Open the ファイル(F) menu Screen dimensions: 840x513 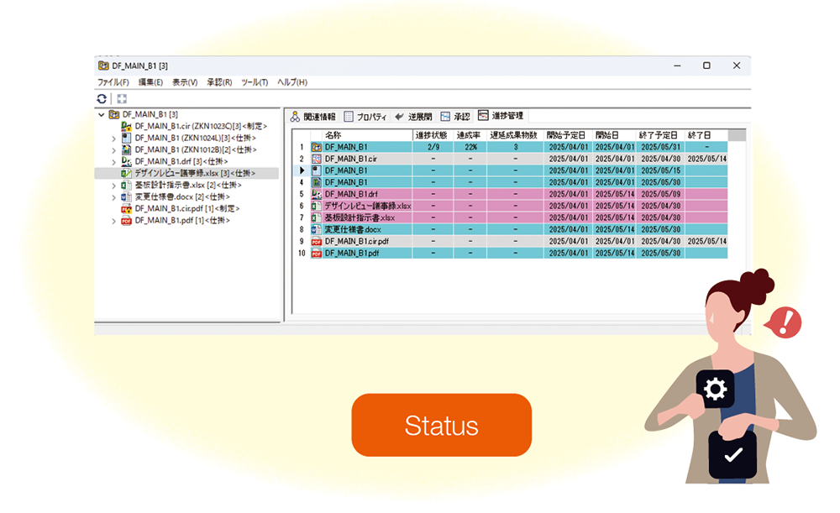[113, 82]
